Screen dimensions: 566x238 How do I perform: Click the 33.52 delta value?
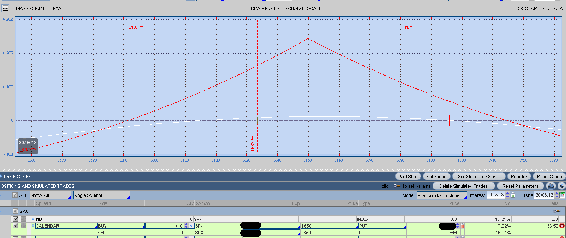(552, 226)
